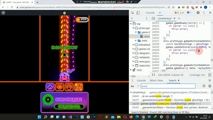Activate the +50 coins power-up icon
Image resolution: width=213 pixels, height=120 pixels.
click(x=79, y=87)
